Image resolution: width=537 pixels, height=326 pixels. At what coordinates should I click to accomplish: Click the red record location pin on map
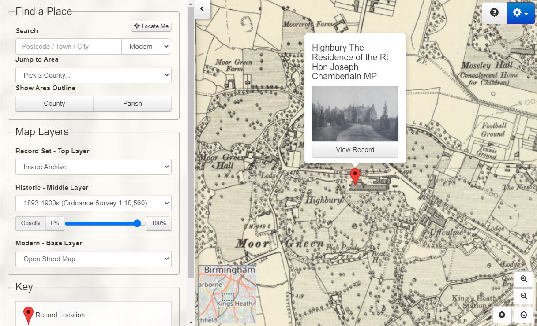[x=355, y=176]
